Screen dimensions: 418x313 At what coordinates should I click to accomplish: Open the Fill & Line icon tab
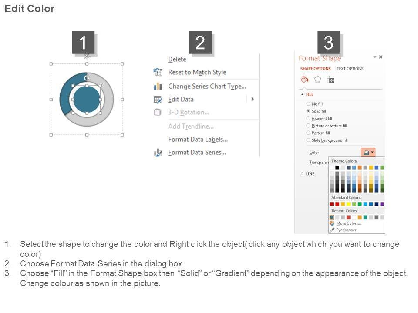(305, 80)
